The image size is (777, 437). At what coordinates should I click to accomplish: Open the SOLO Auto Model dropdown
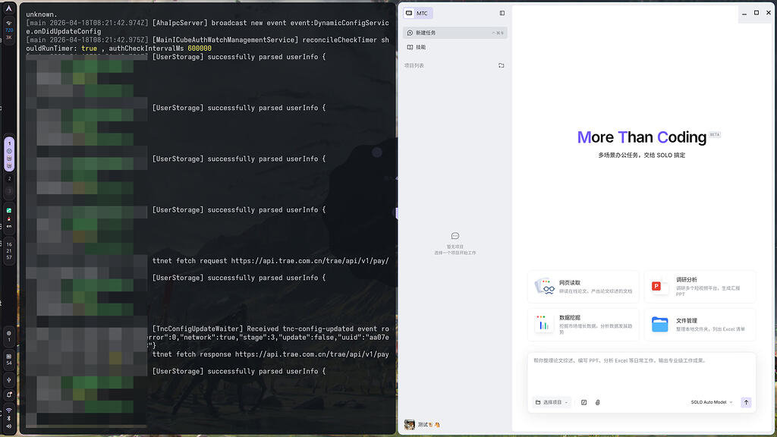coord(711,402)
